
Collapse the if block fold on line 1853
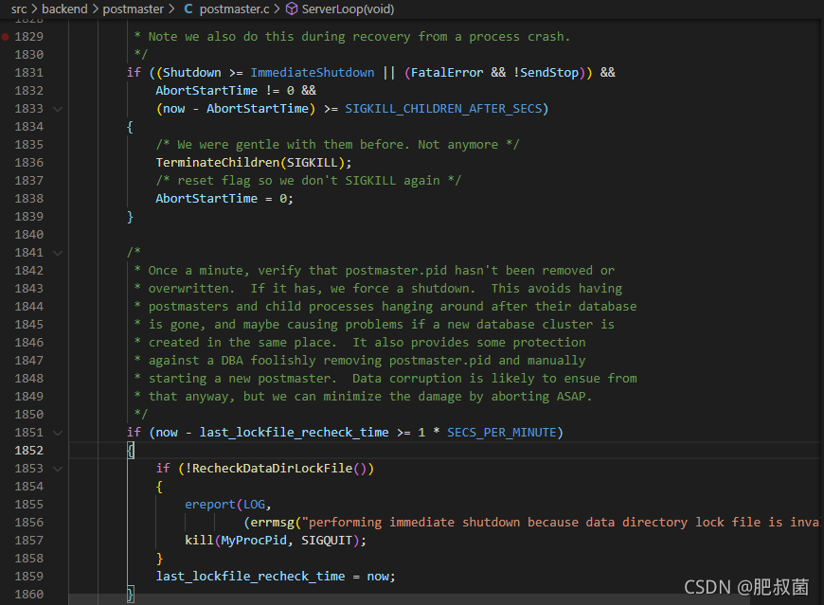[59, 468]
